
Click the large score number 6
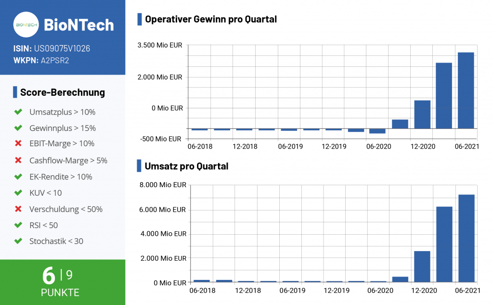point(49,276)
